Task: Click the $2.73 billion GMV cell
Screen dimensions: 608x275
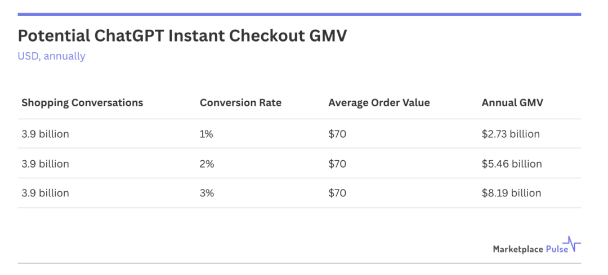Action: coord(511,134)
